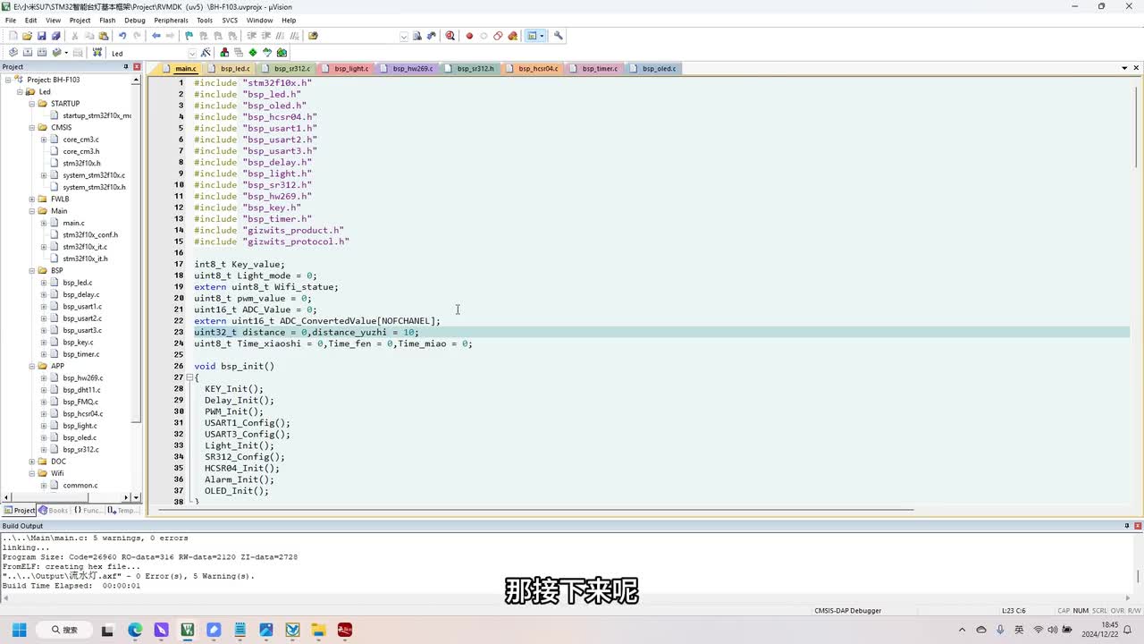Collapse the APP group
Image resolution: width=1144 pixels, height=644 pixels.
point(31,366)
